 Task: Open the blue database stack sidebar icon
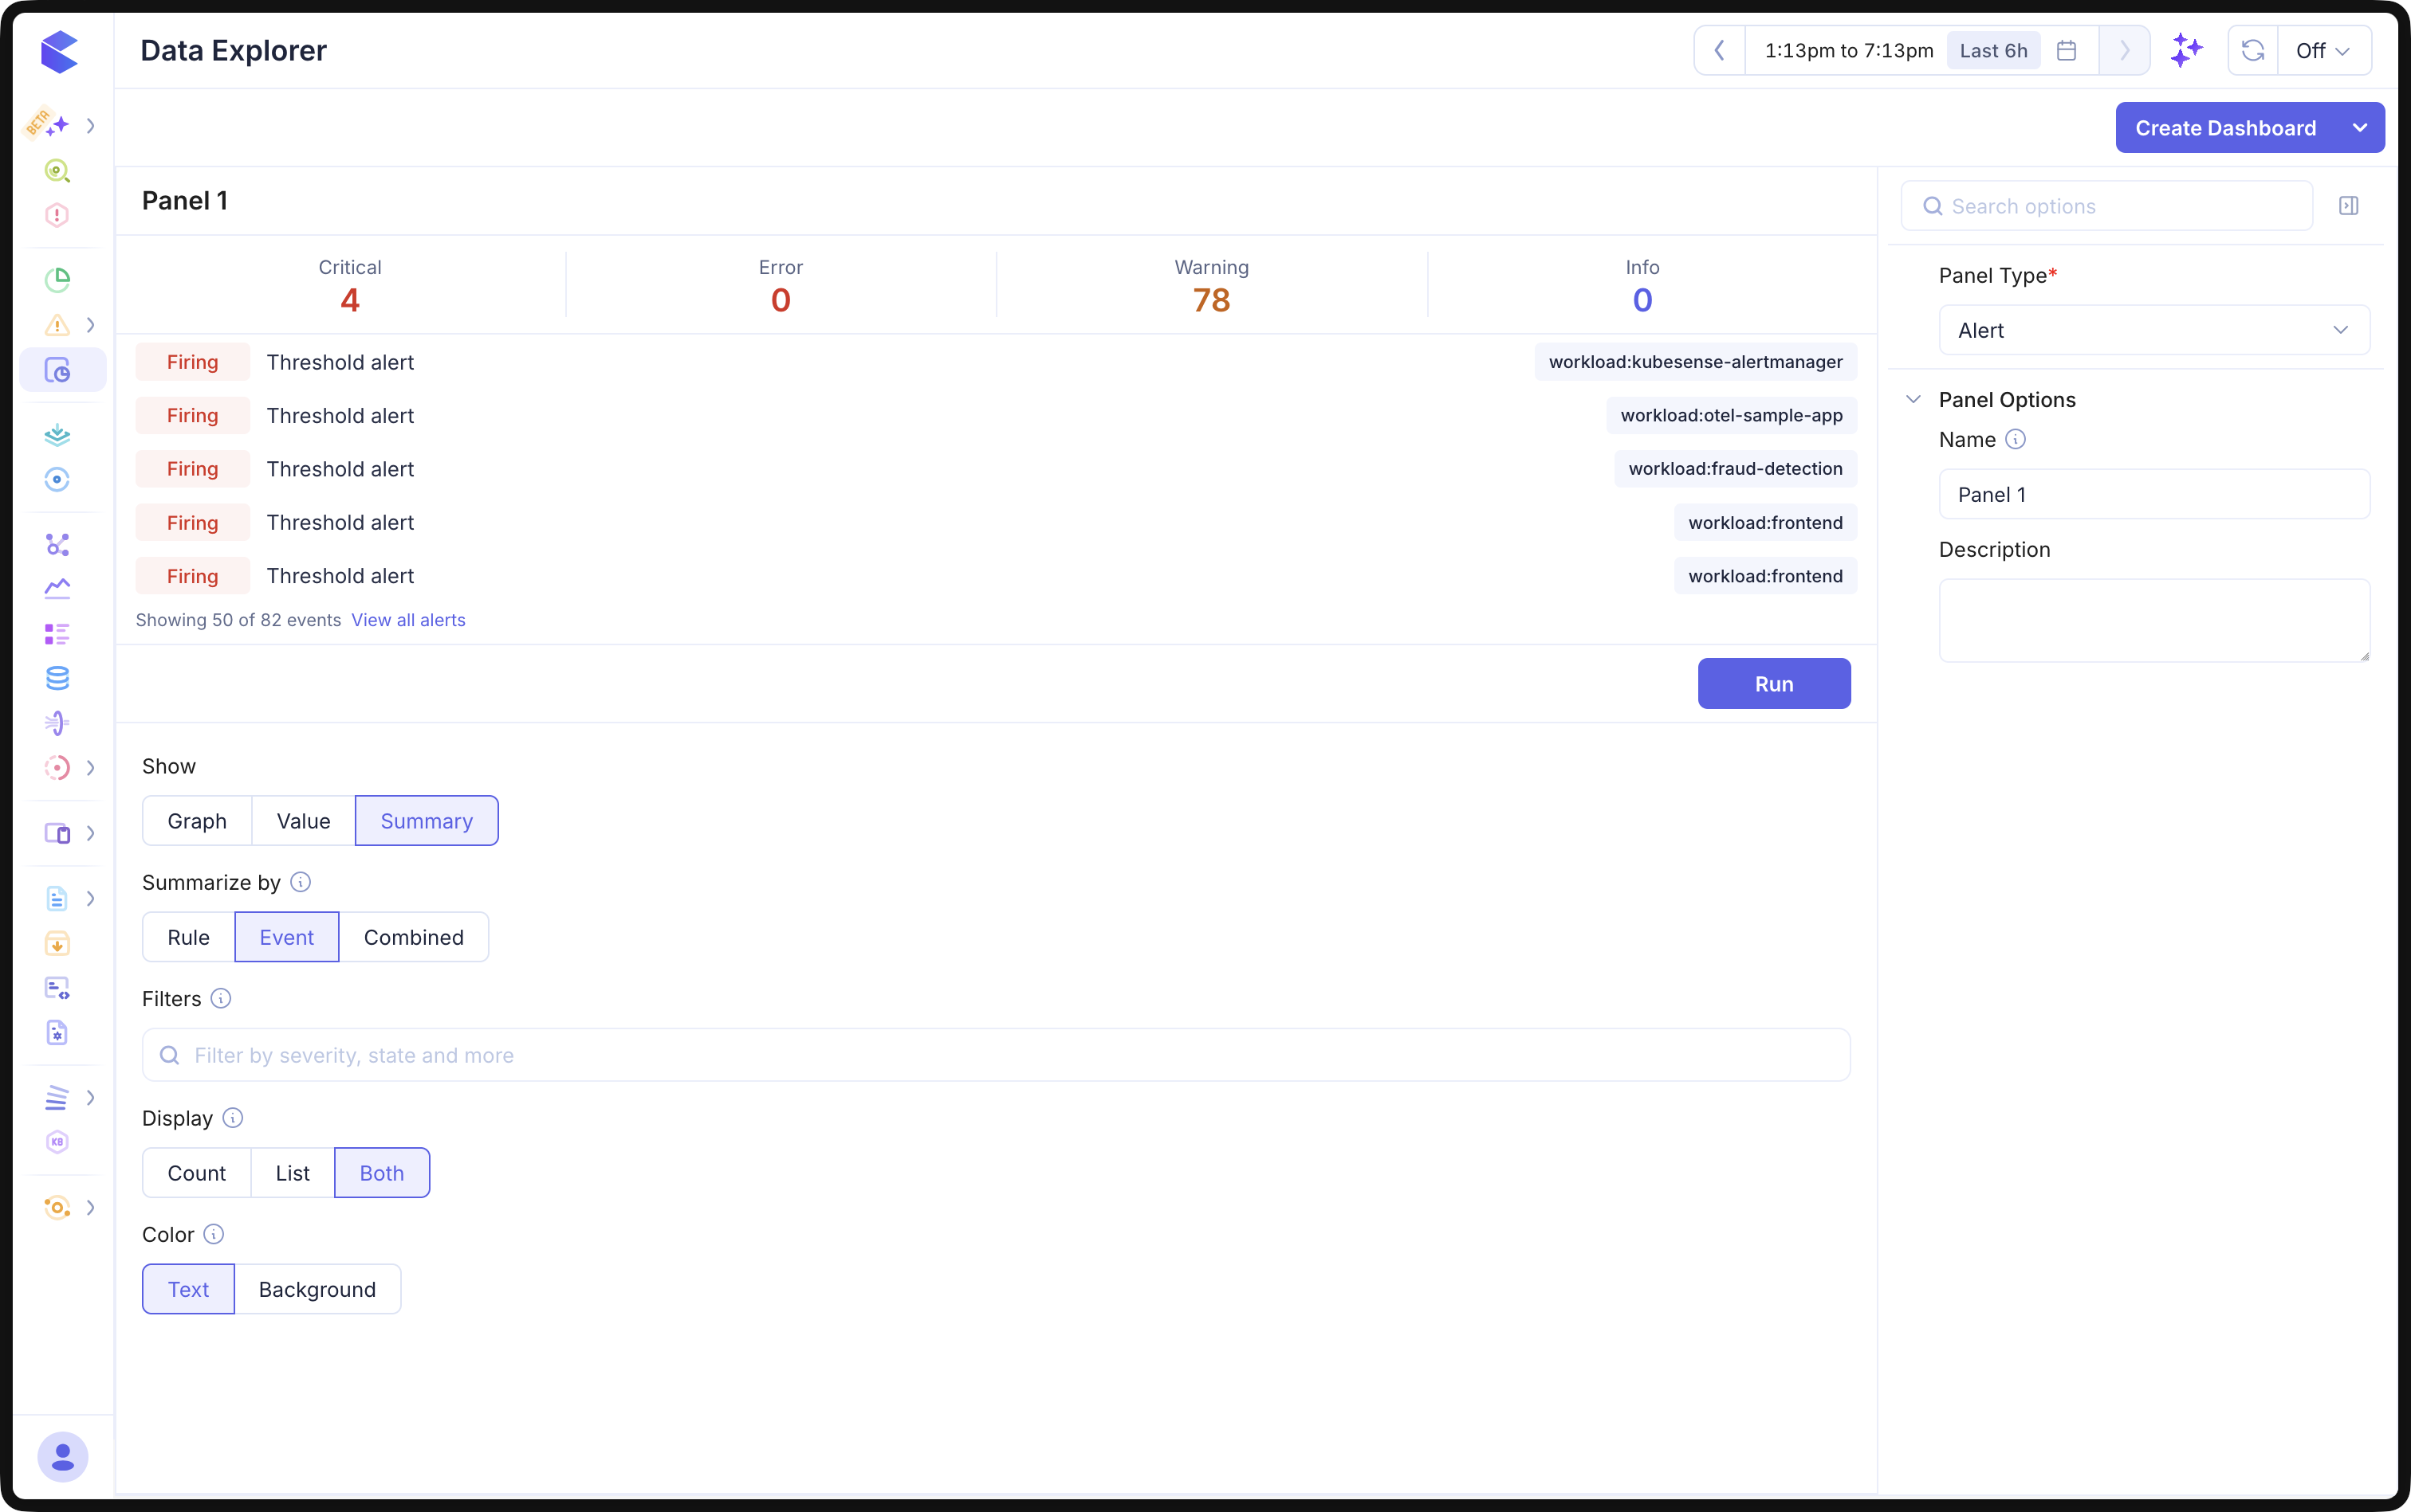pyautogui.click(x=57, y=678)
